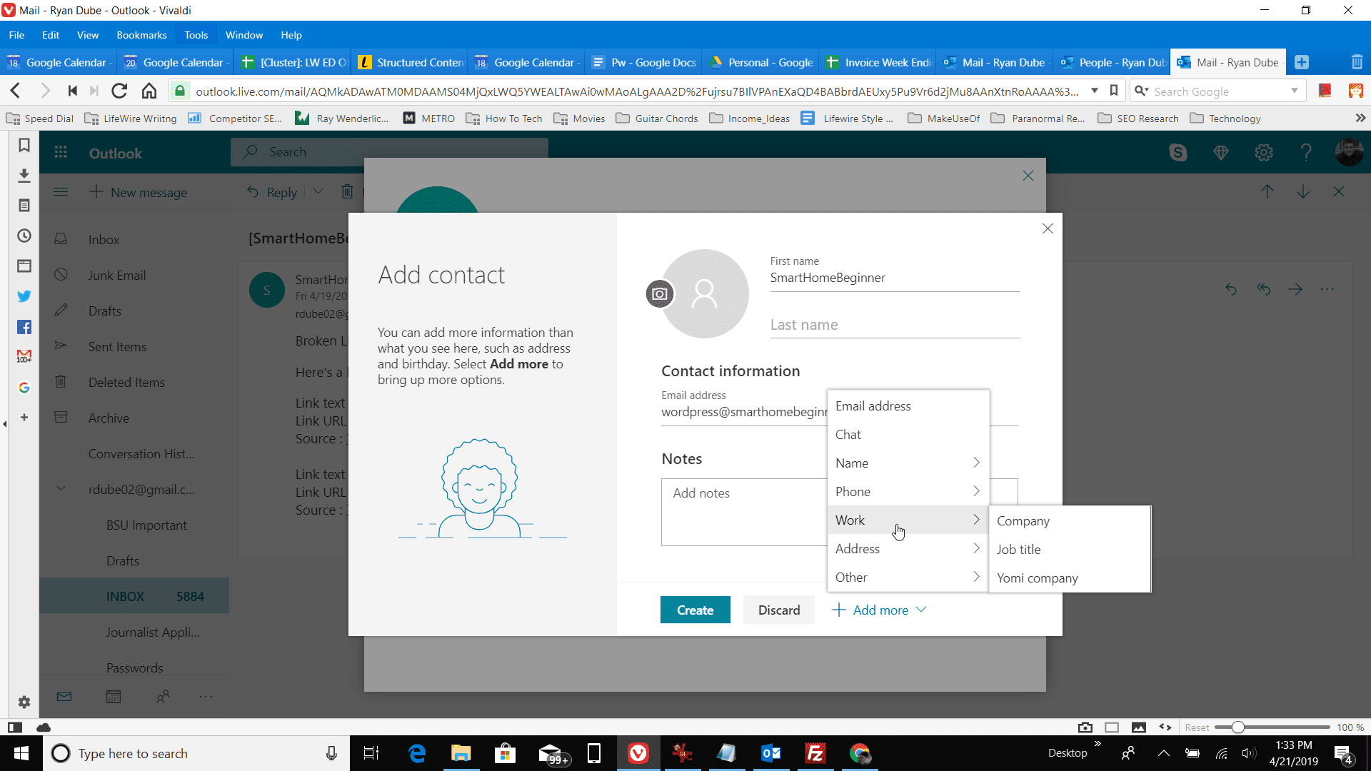The width and height of the screenshot is (1371, 771).
Task: Select the camera icon to add contact photo
Action: (x=659, y=293)
